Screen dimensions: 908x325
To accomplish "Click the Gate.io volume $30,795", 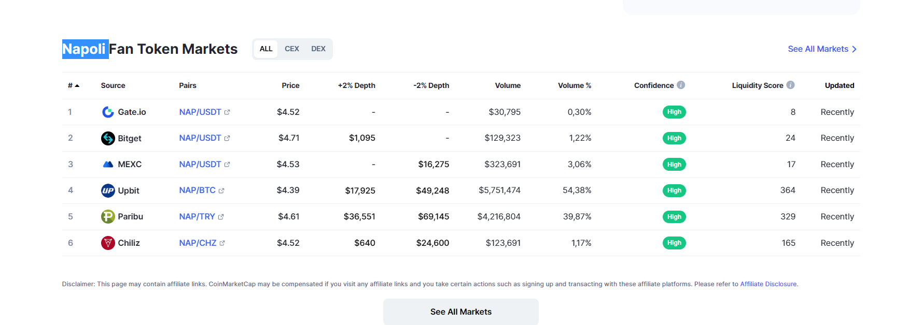I will pyautogui.click(x=505, y=112).
